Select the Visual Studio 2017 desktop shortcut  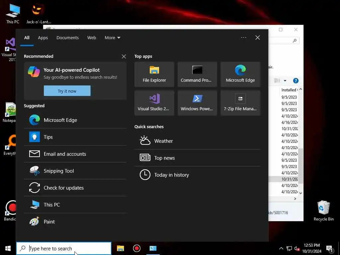coord(9,49)
